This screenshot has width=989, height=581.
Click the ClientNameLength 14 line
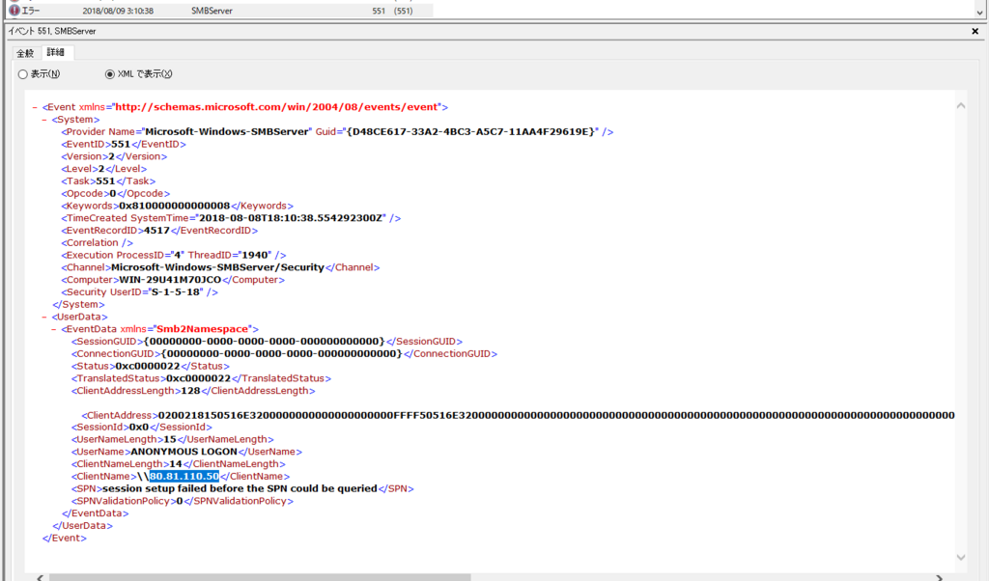coord(179,464)
